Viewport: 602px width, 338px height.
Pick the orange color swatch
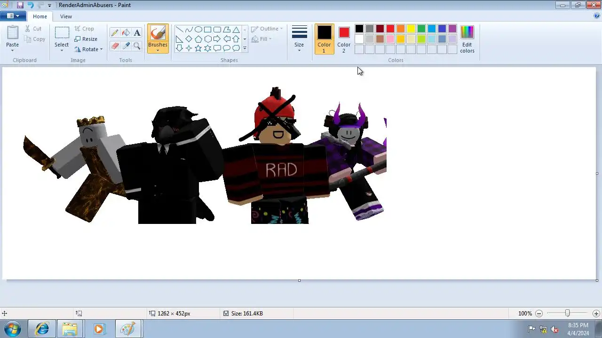pyautogui.click(x=401, y=29)
